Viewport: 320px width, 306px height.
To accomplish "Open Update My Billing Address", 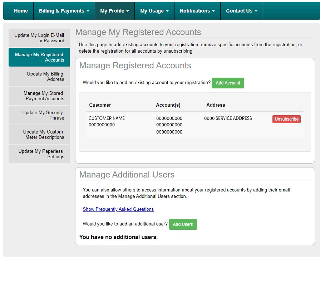I will pyautogui.click(x=39, y=77).
